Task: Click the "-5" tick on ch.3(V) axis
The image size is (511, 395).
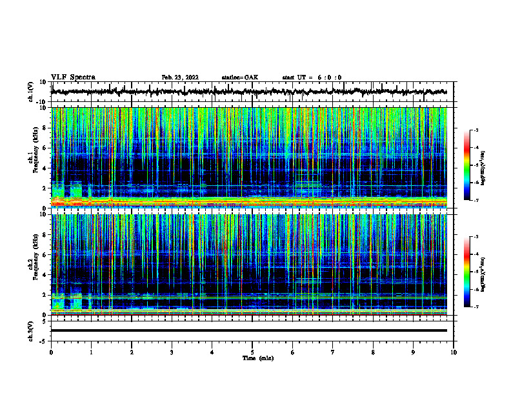Action: coord(43,341)
